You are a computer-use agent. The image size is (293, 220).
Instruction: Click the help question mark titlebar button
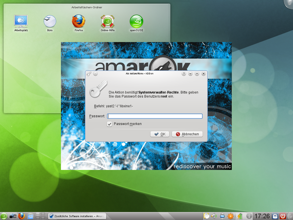coord(184,74)
